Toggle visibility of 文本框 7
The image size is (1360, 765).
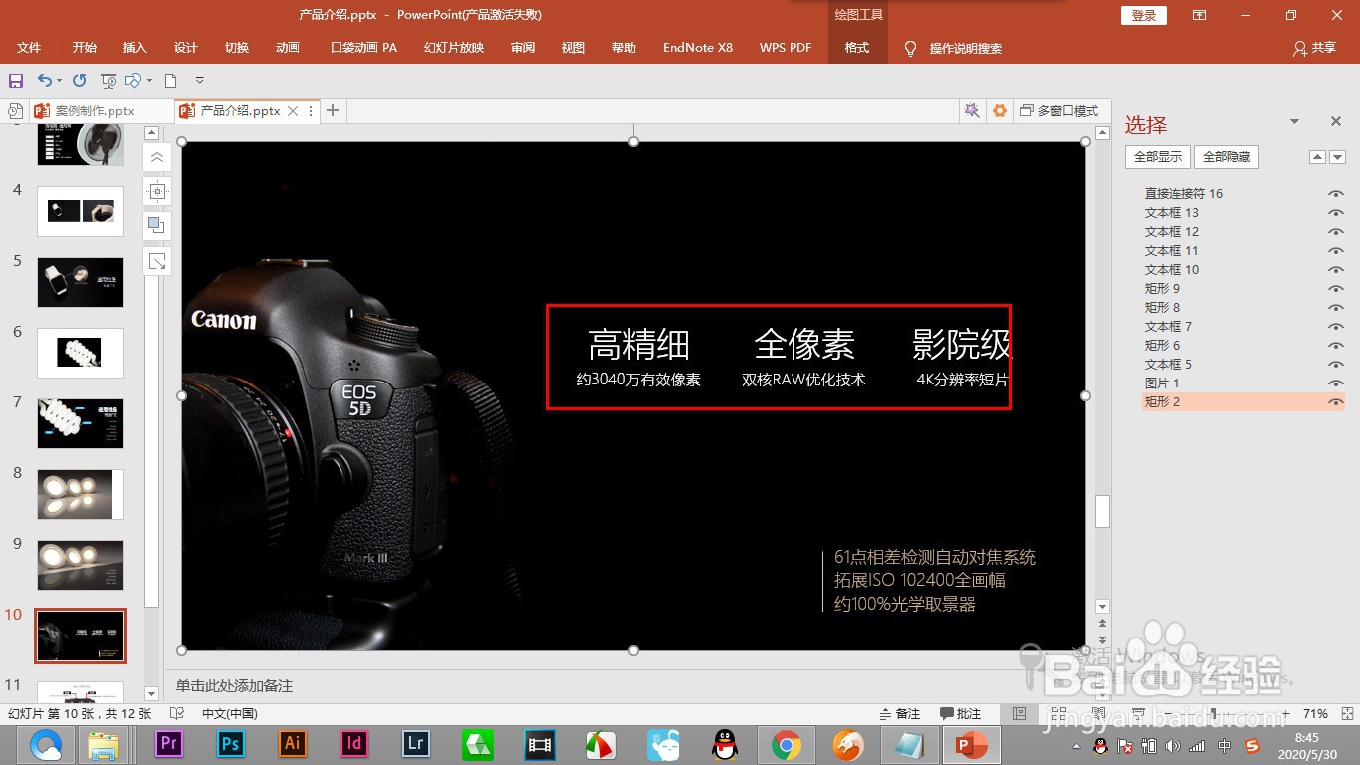pos(1336,327)
